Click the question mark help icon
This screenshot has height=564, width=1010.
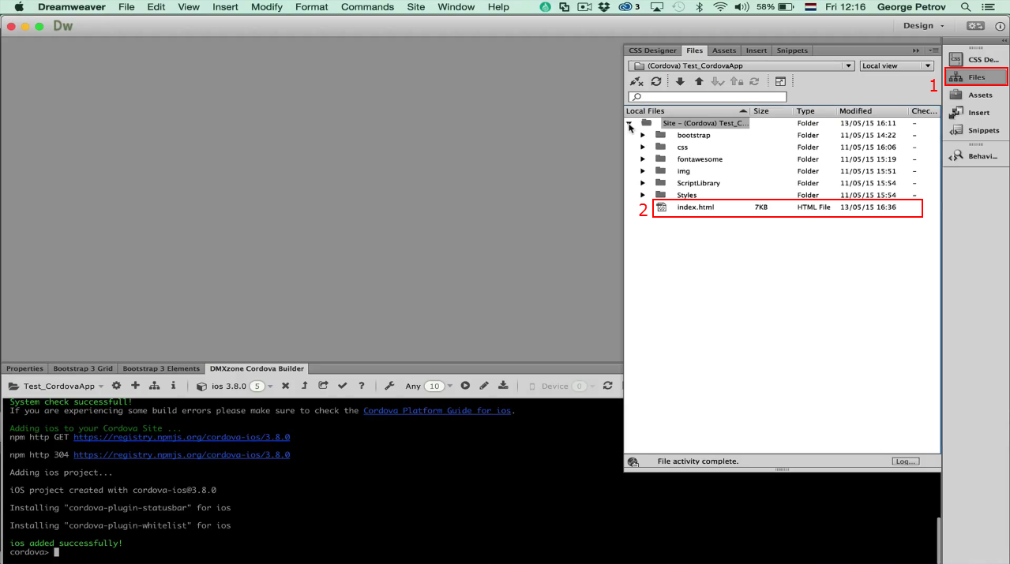361,386
